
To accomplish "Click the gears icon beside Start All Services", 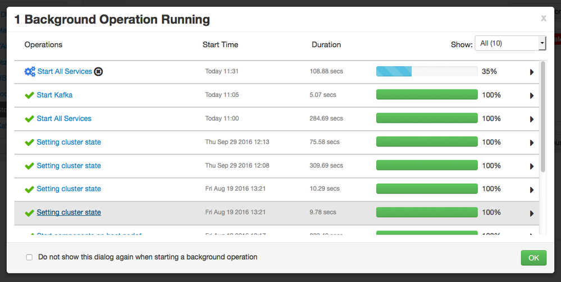I will pos(30,72).
